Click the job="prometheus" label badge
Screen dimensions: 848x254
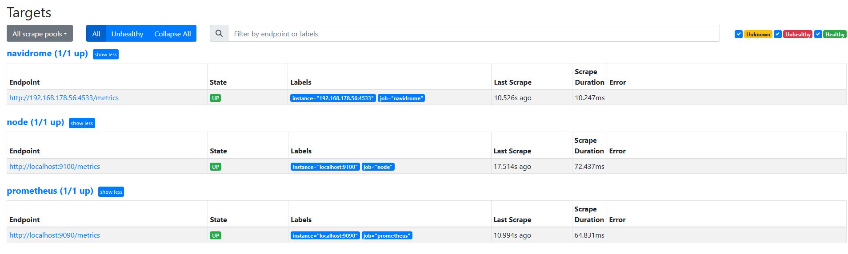[387, 235]
